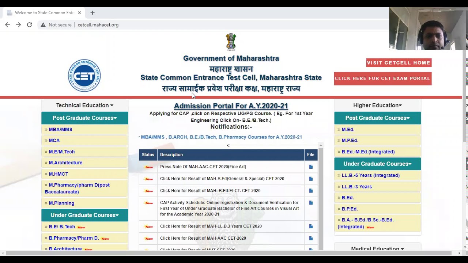Open the B.E/ B.Tech link
This screenshot has width=468, height=263.
(62, 227)
